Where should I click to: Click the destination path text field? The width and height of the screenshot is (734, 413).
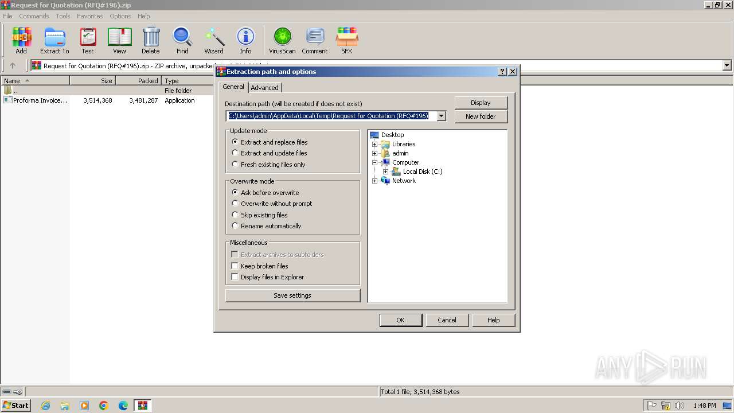click(331, 116)
